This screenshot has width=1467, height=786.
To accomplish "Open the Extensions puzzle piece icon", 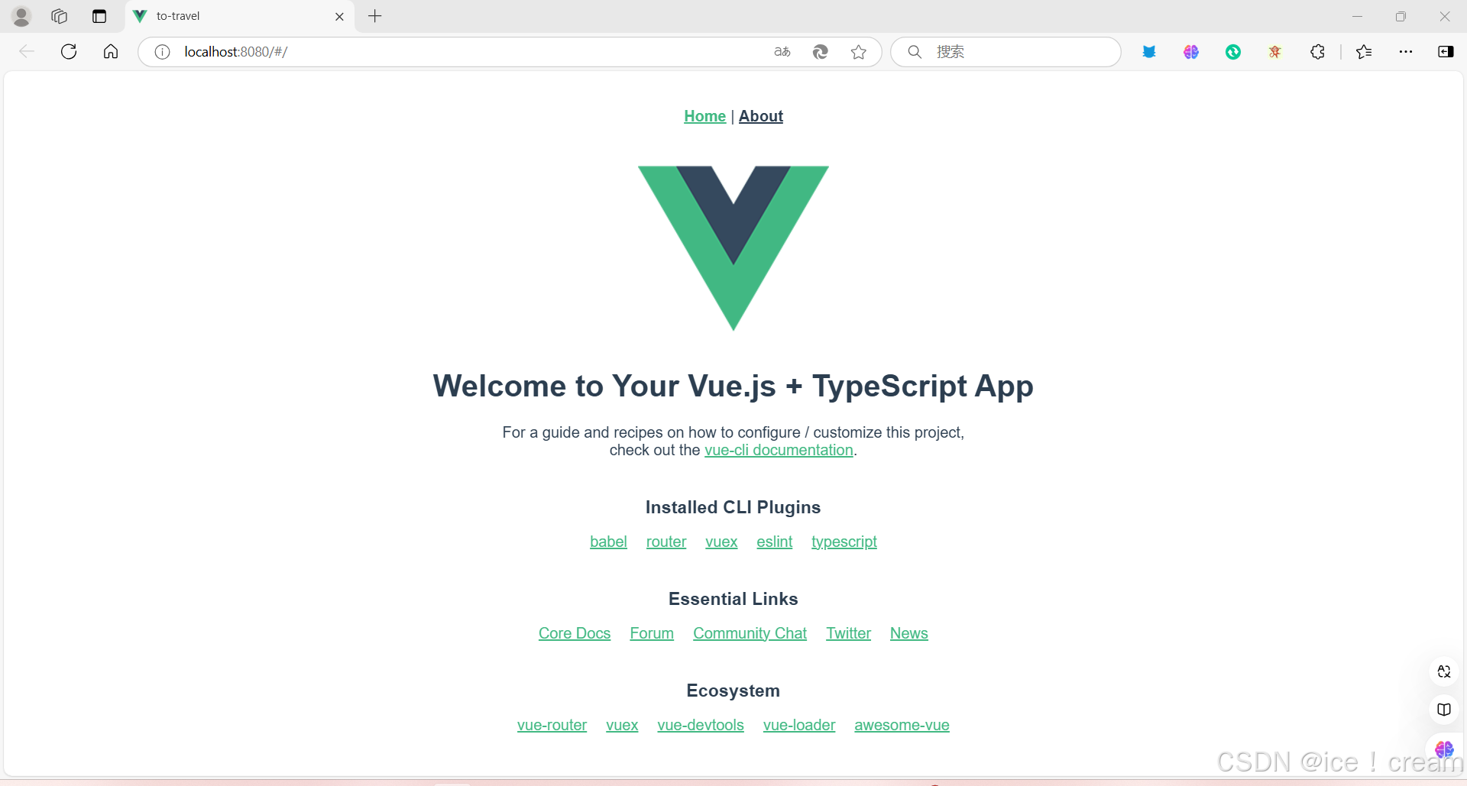I will click(x=1317, y=52).
